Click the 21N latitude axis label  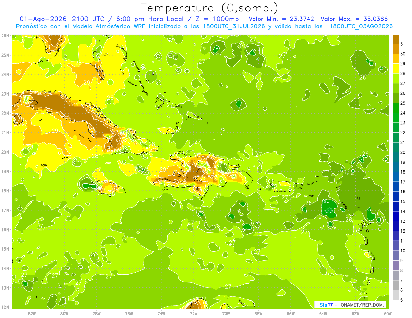[5, 132]
